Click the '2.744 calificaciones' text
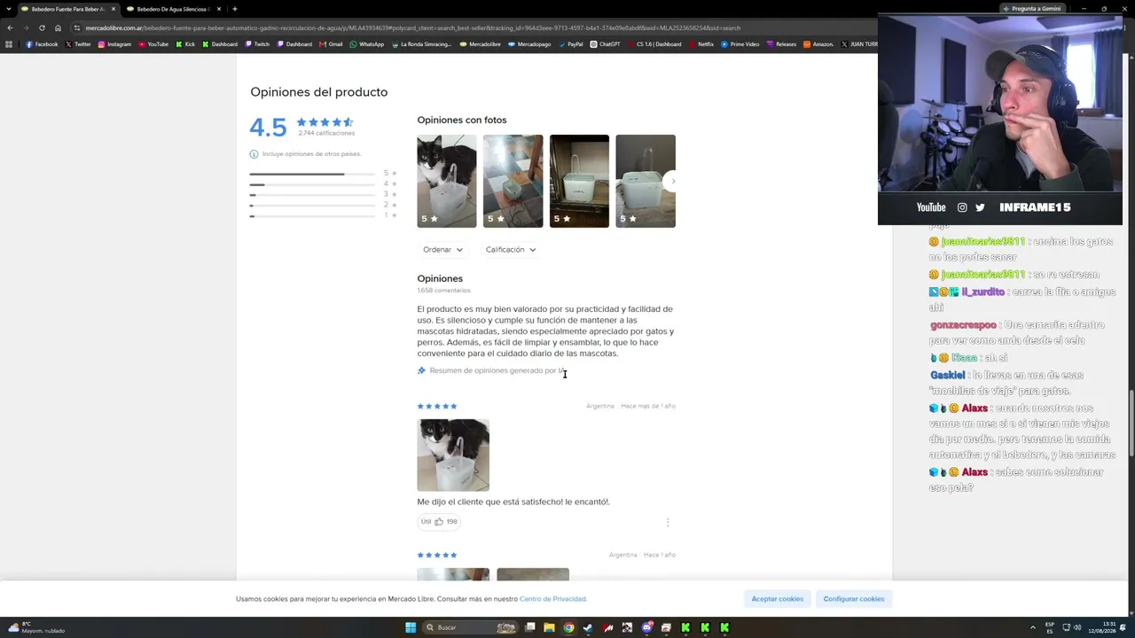Viewport: 1135px width, 638px height. click(326, 134)
